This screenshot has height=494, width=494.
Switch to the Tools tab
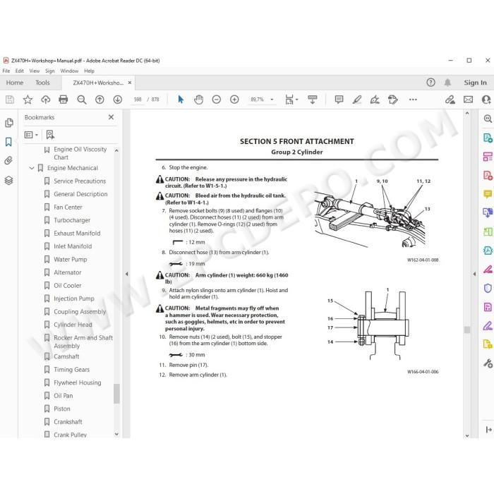[x=42, y=83]
